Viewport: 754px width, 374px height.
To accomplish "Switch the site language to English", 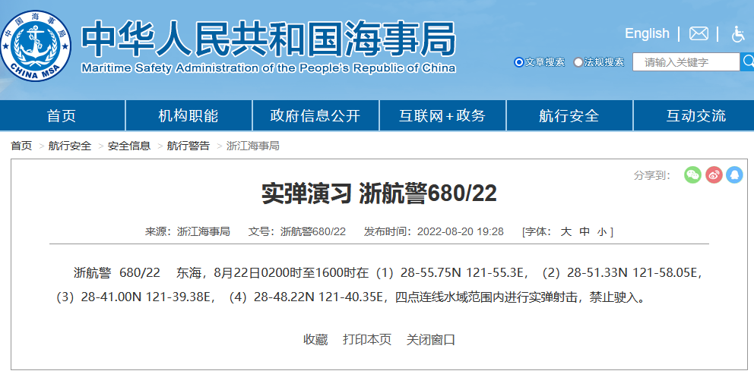I will (647, 33).
